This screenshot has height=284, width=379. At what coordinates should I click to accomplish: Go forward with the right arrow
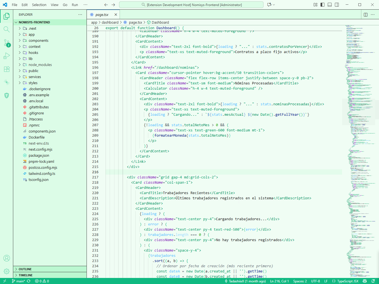113,5
